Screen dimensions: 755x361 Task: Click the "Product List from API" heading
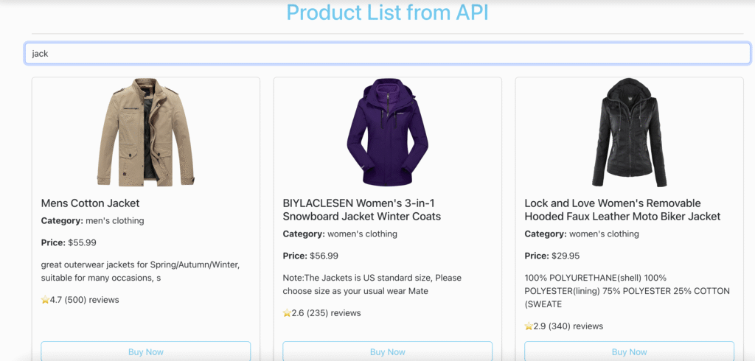coord(387,13)
